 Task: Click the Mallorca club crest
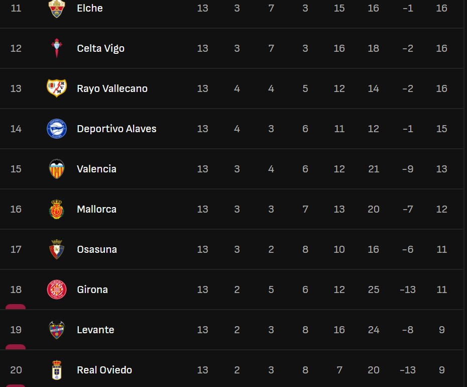pyautogui.click(x=57, y=209)
